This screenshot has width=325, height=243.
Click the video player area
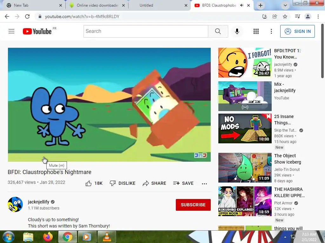pos(109,104)
